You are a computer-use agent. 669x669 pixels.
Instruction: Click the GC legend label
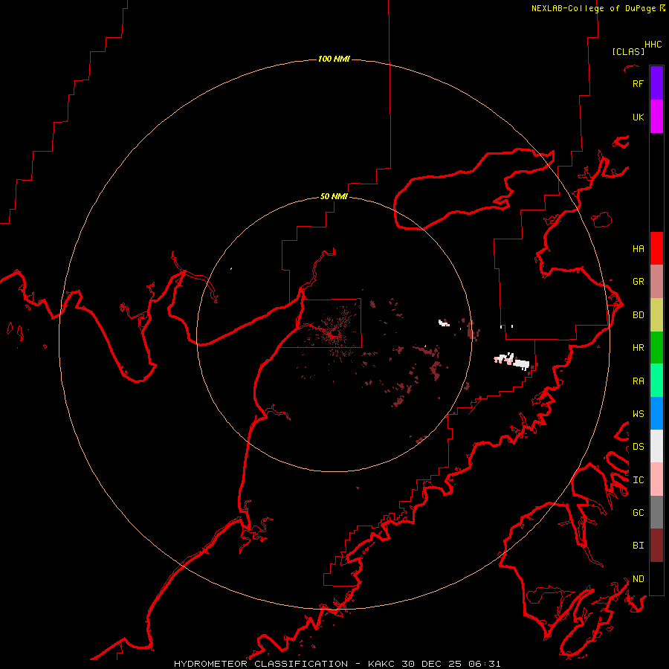coord(638,513)
